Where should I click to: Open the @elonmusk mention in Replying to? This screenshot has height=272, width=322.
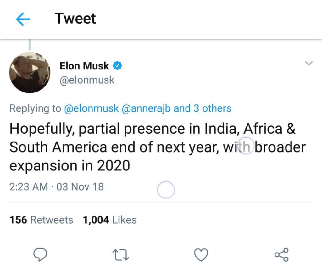pyautogui.click(x=92, y=108)
